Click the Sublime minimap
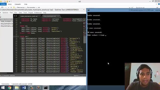160x90 pixels. [x=84, y=30]
